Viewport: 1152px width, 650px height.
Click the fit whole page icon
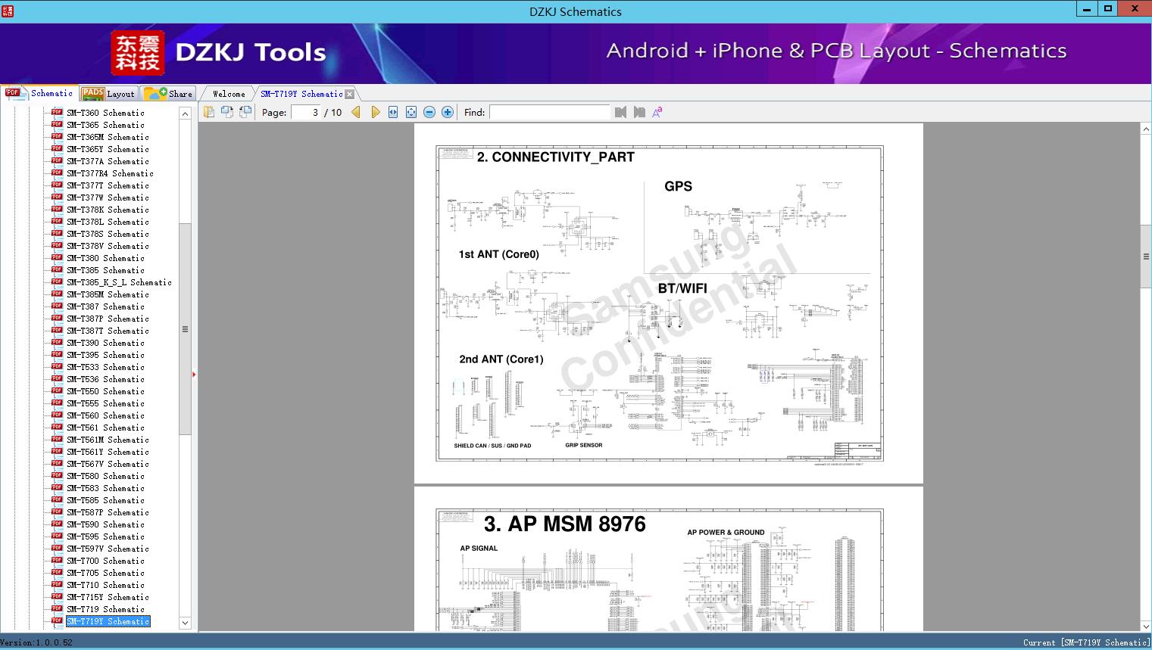[x=411, y=112]
